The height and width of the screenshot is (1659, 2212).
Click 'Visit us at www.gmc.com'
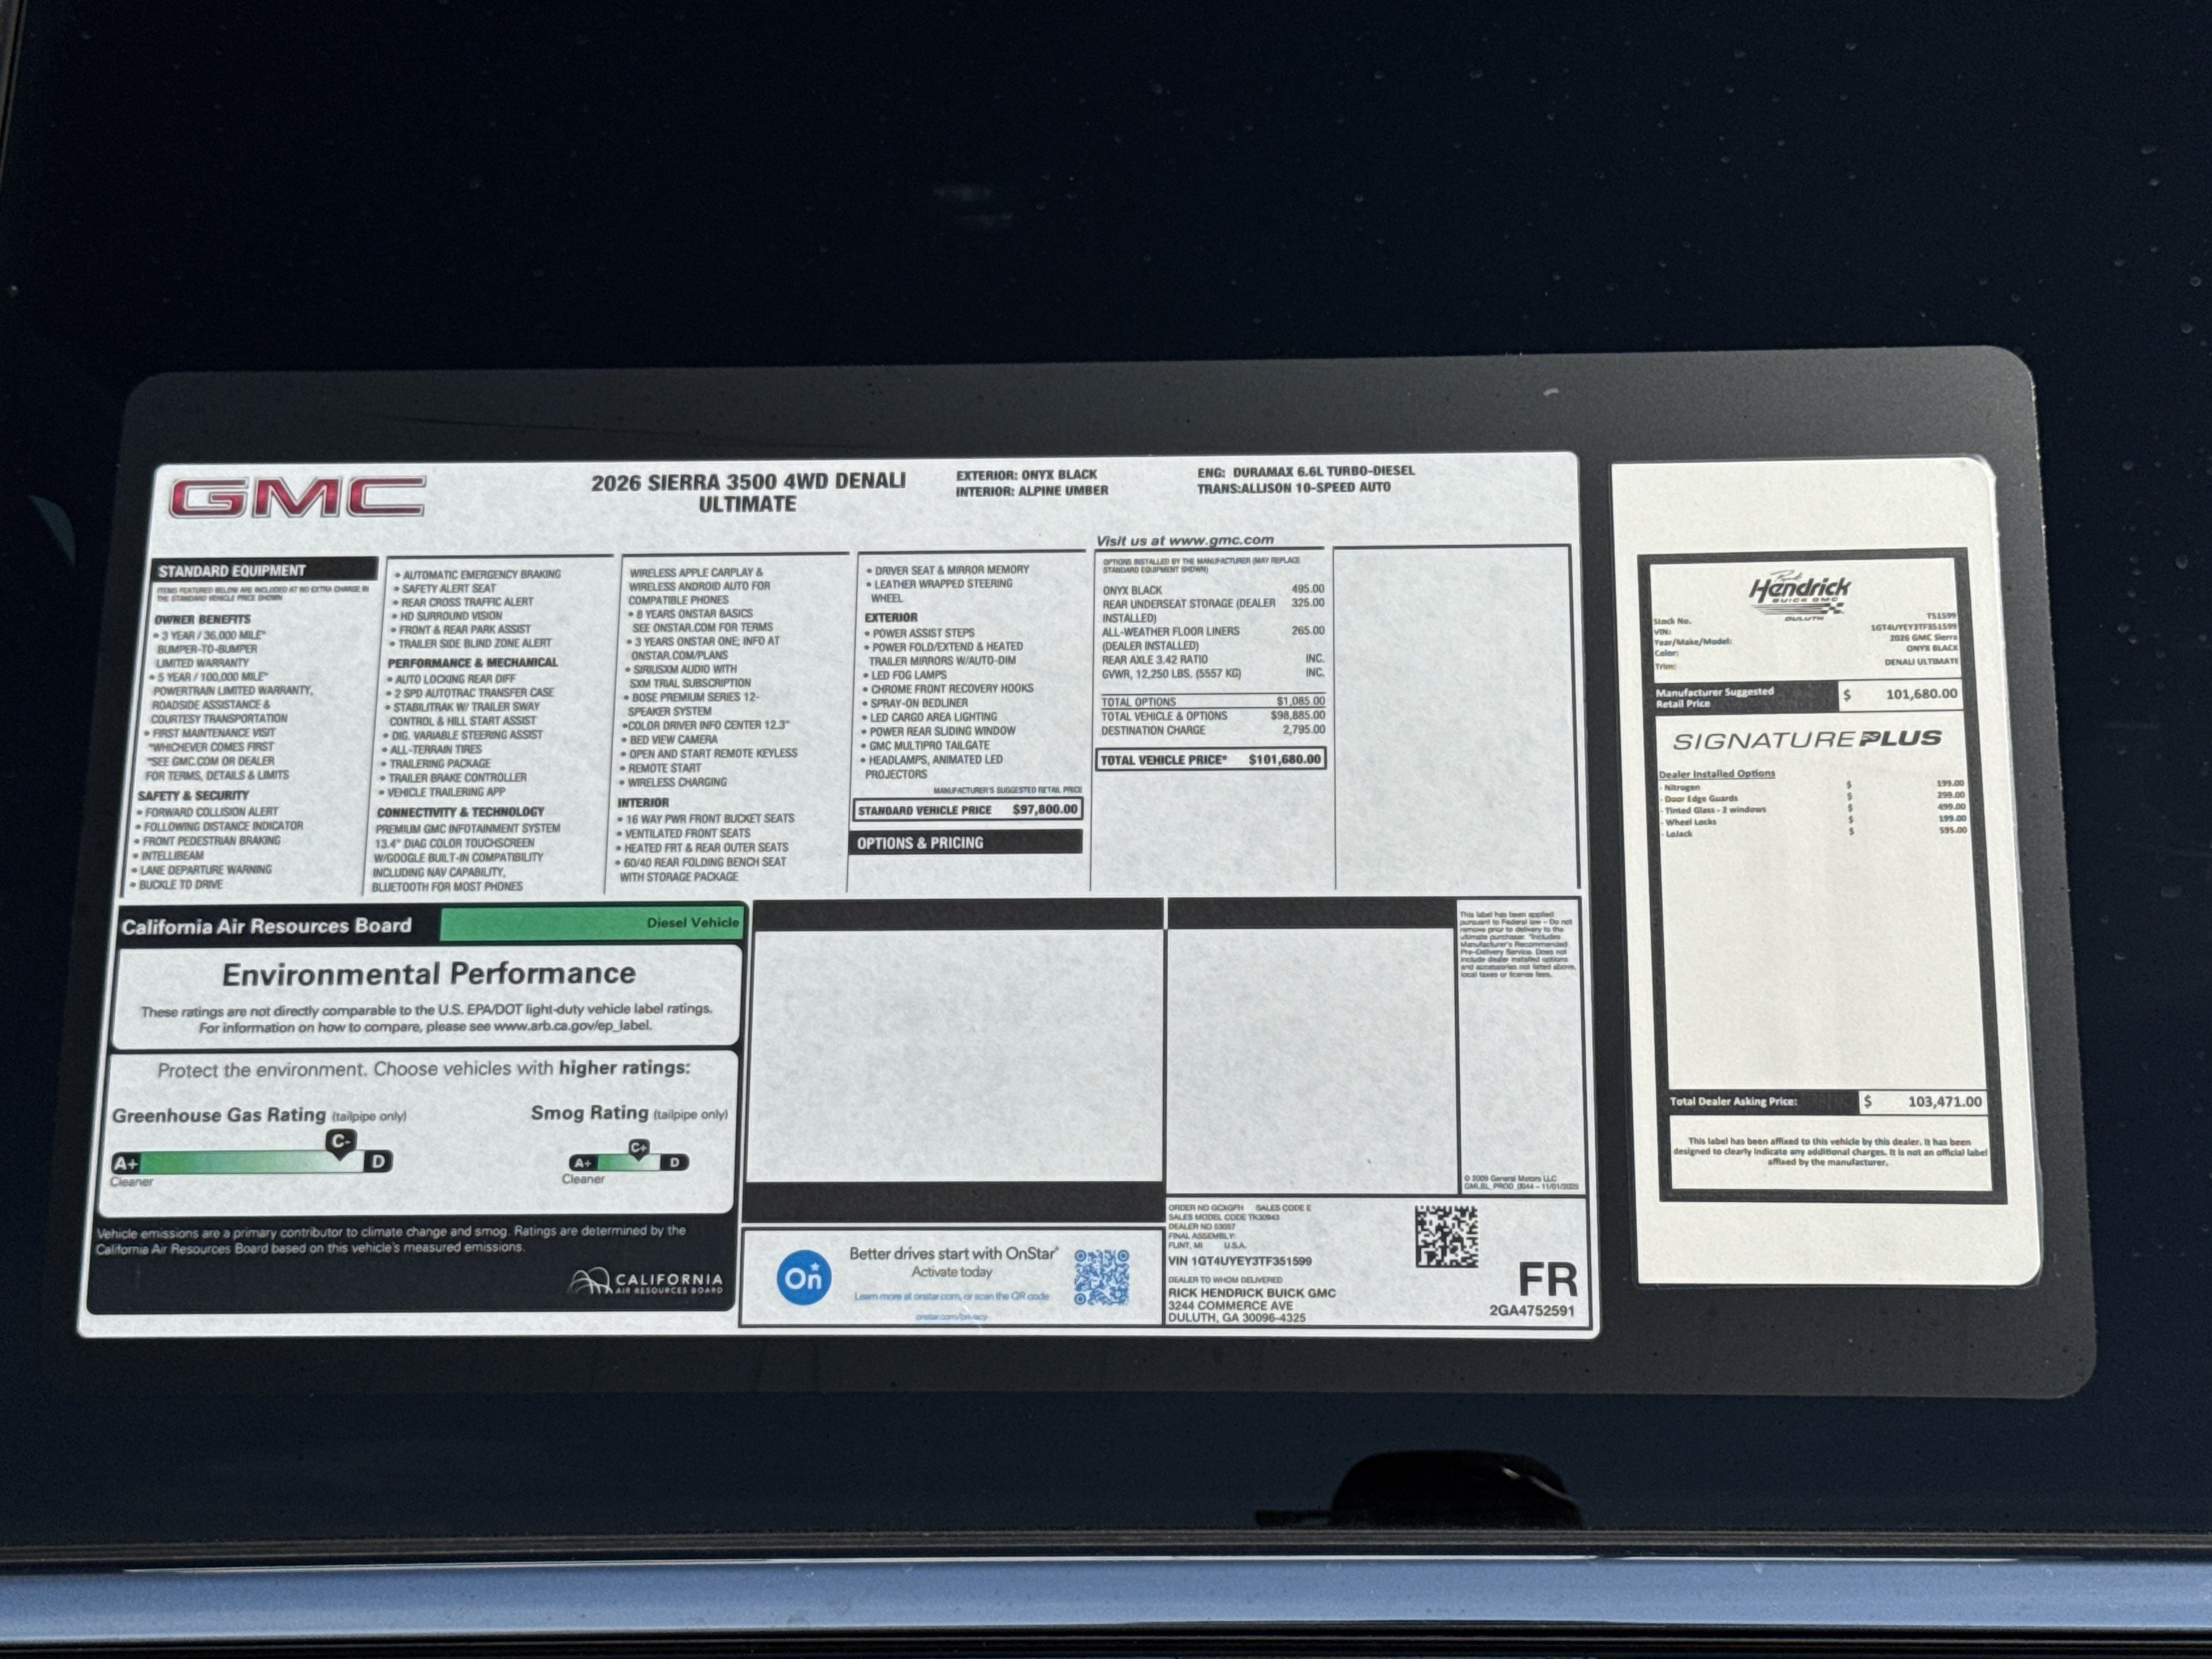[x=1184, y=540]
